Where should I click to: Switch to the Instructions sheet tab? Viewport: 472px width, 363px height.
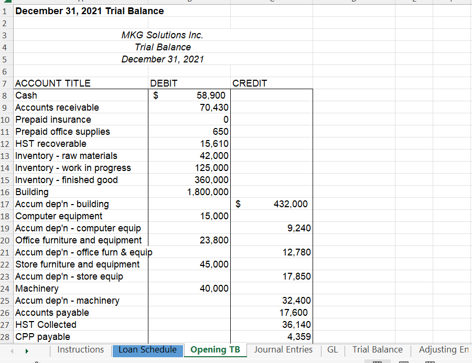coord(80,350)
